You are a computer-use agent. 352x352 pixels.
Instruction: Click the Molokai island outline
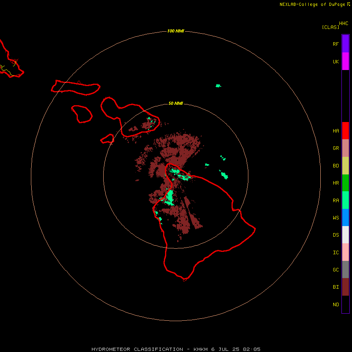coord(75,88)
